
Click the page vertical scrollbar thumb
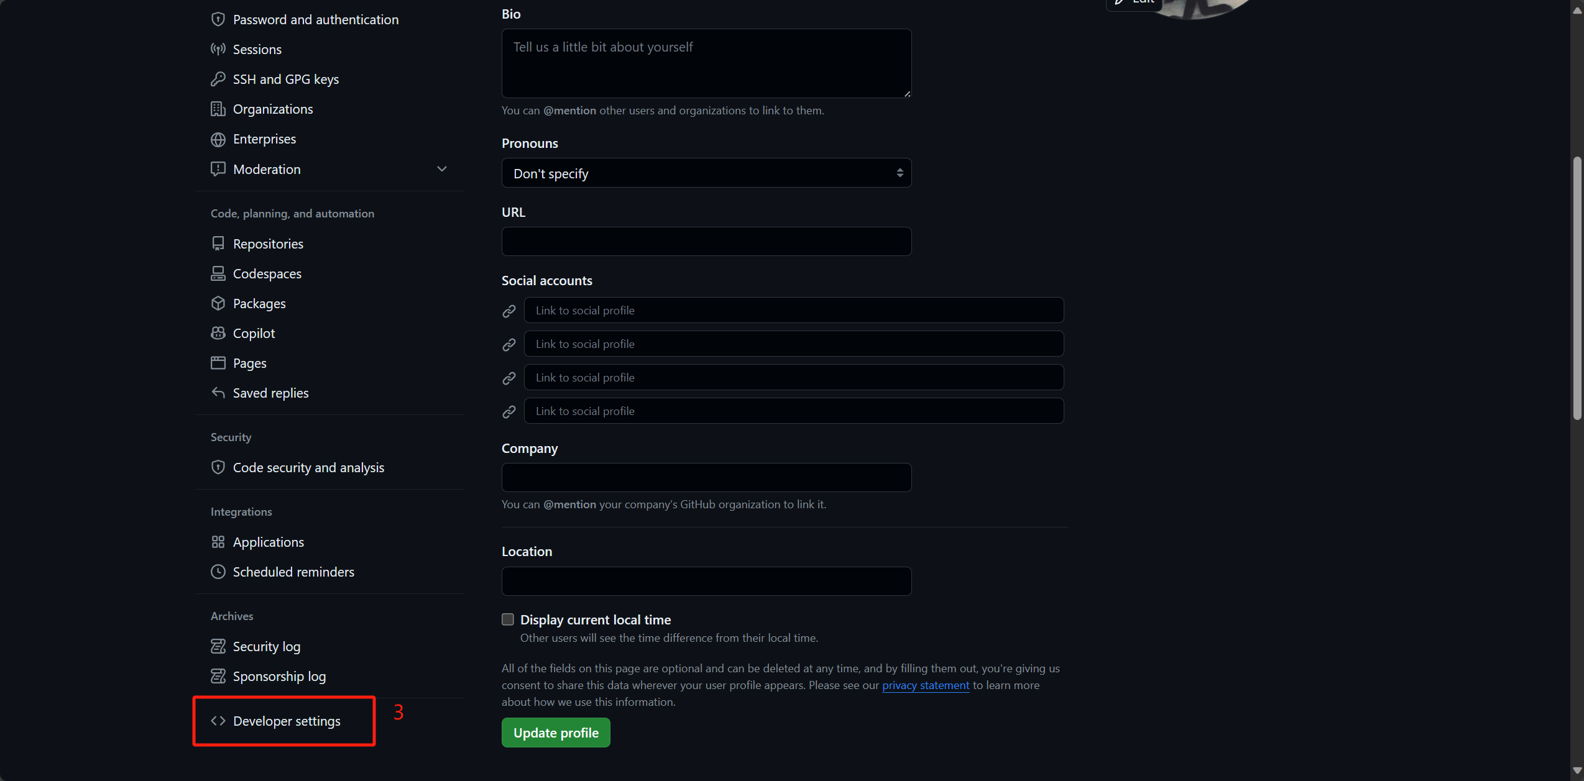click(x=1577, y=289)
